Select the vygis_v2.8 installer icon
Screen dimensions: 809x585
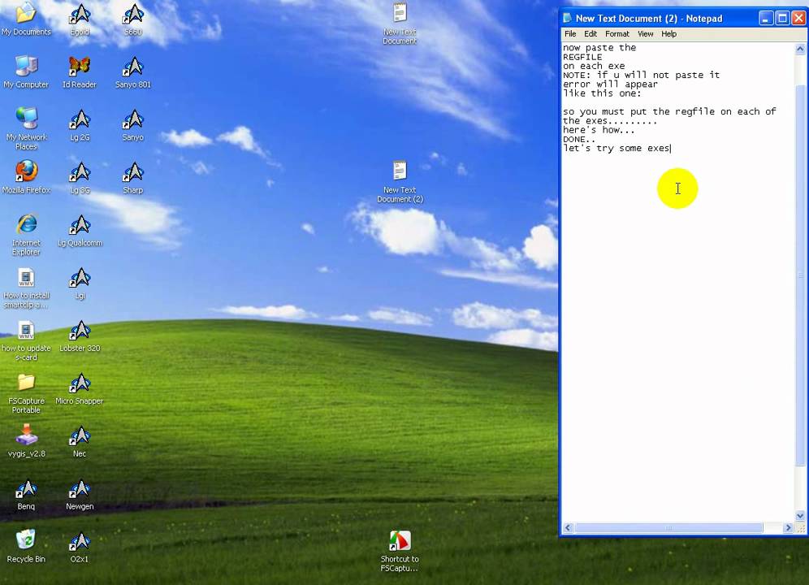click(x=26, y=441)
